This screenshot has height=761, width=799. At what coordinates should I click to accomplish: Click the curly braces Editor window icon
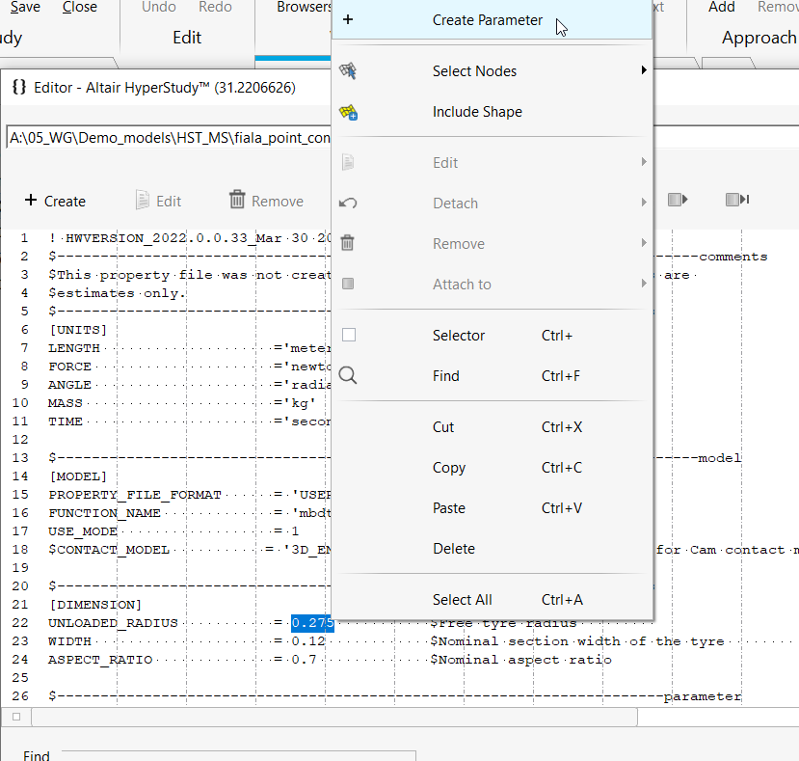[19, 87]
